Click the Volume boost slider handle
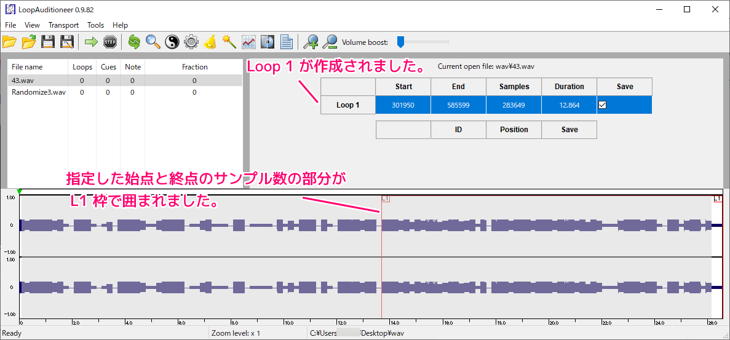This screenshot has height=340, width=730. coord(400,42)
